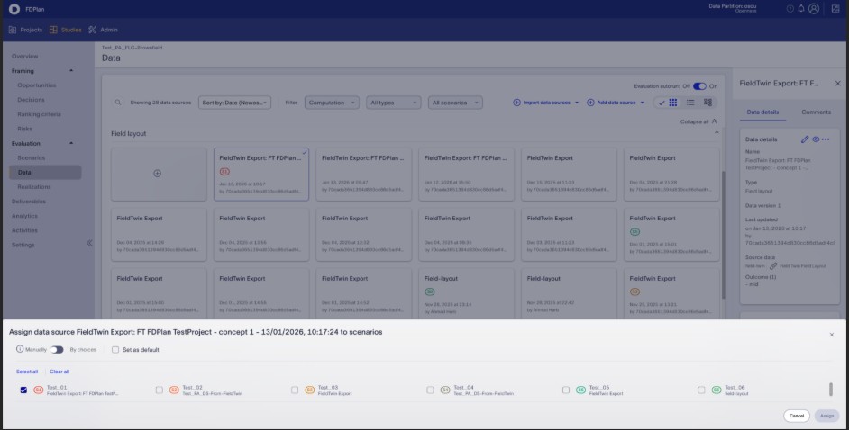Check the Test_06 scenario checkbox
The height and width of the screenshot is (430, 849).
701,390
